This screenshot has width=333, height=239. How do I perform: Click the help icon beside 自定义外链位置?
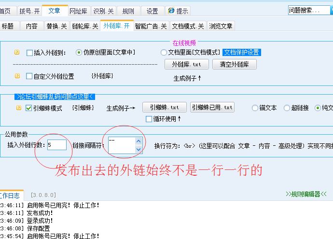coord(17,76)
